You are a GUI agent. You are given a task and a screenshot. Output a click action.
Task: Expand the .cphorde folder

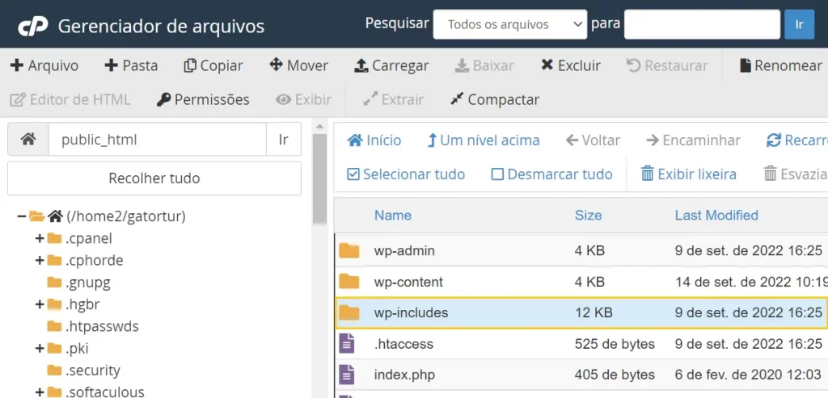39,261
